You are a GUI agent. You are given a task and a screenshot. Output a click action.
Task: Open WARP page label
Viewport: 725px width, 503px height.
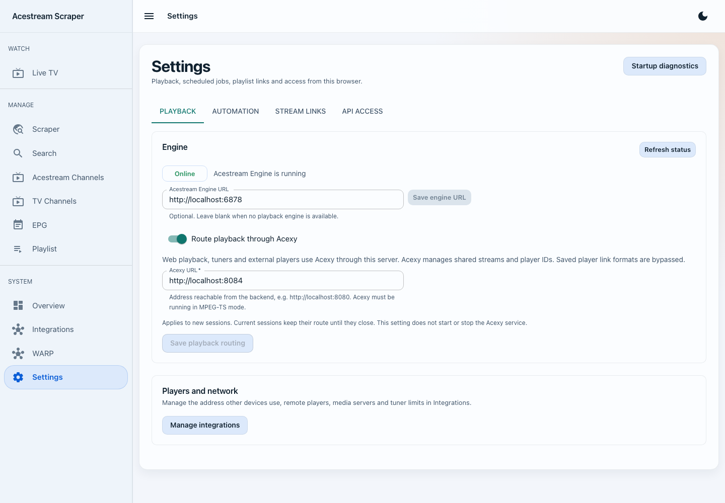43,354
